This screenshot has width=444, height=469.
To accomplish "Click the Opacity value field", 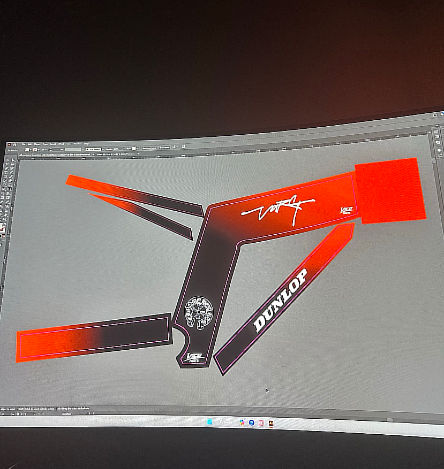I will point(118,149).
